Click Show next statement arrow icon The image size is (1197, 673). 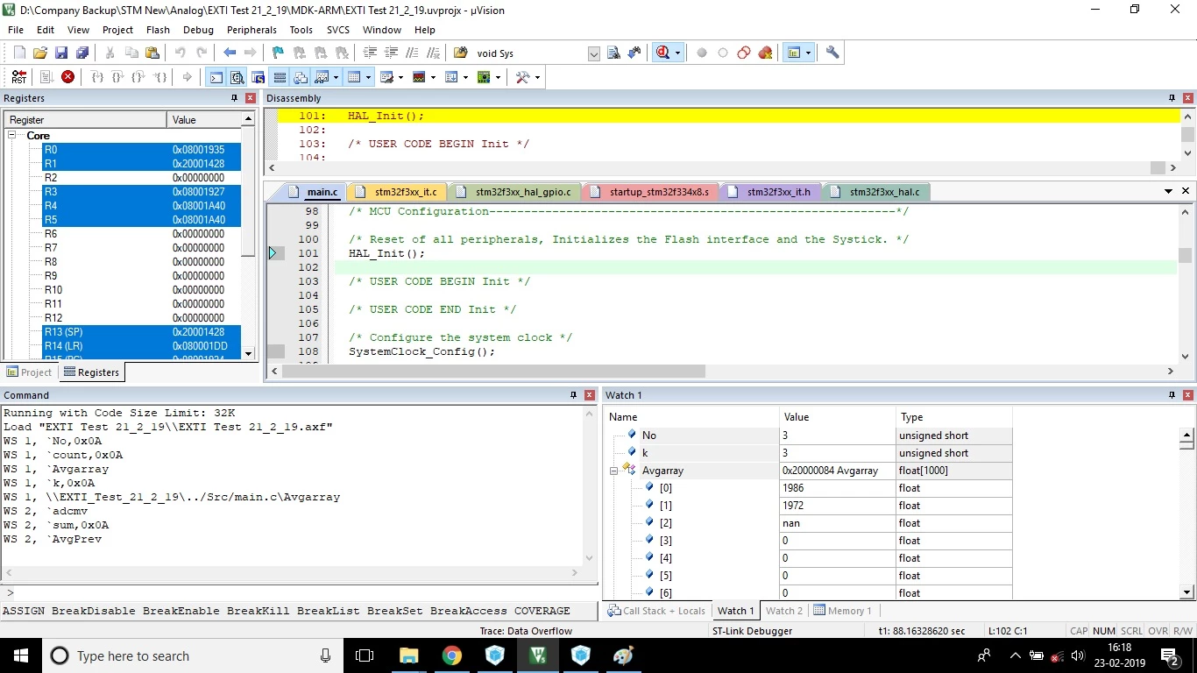point(187,77)
